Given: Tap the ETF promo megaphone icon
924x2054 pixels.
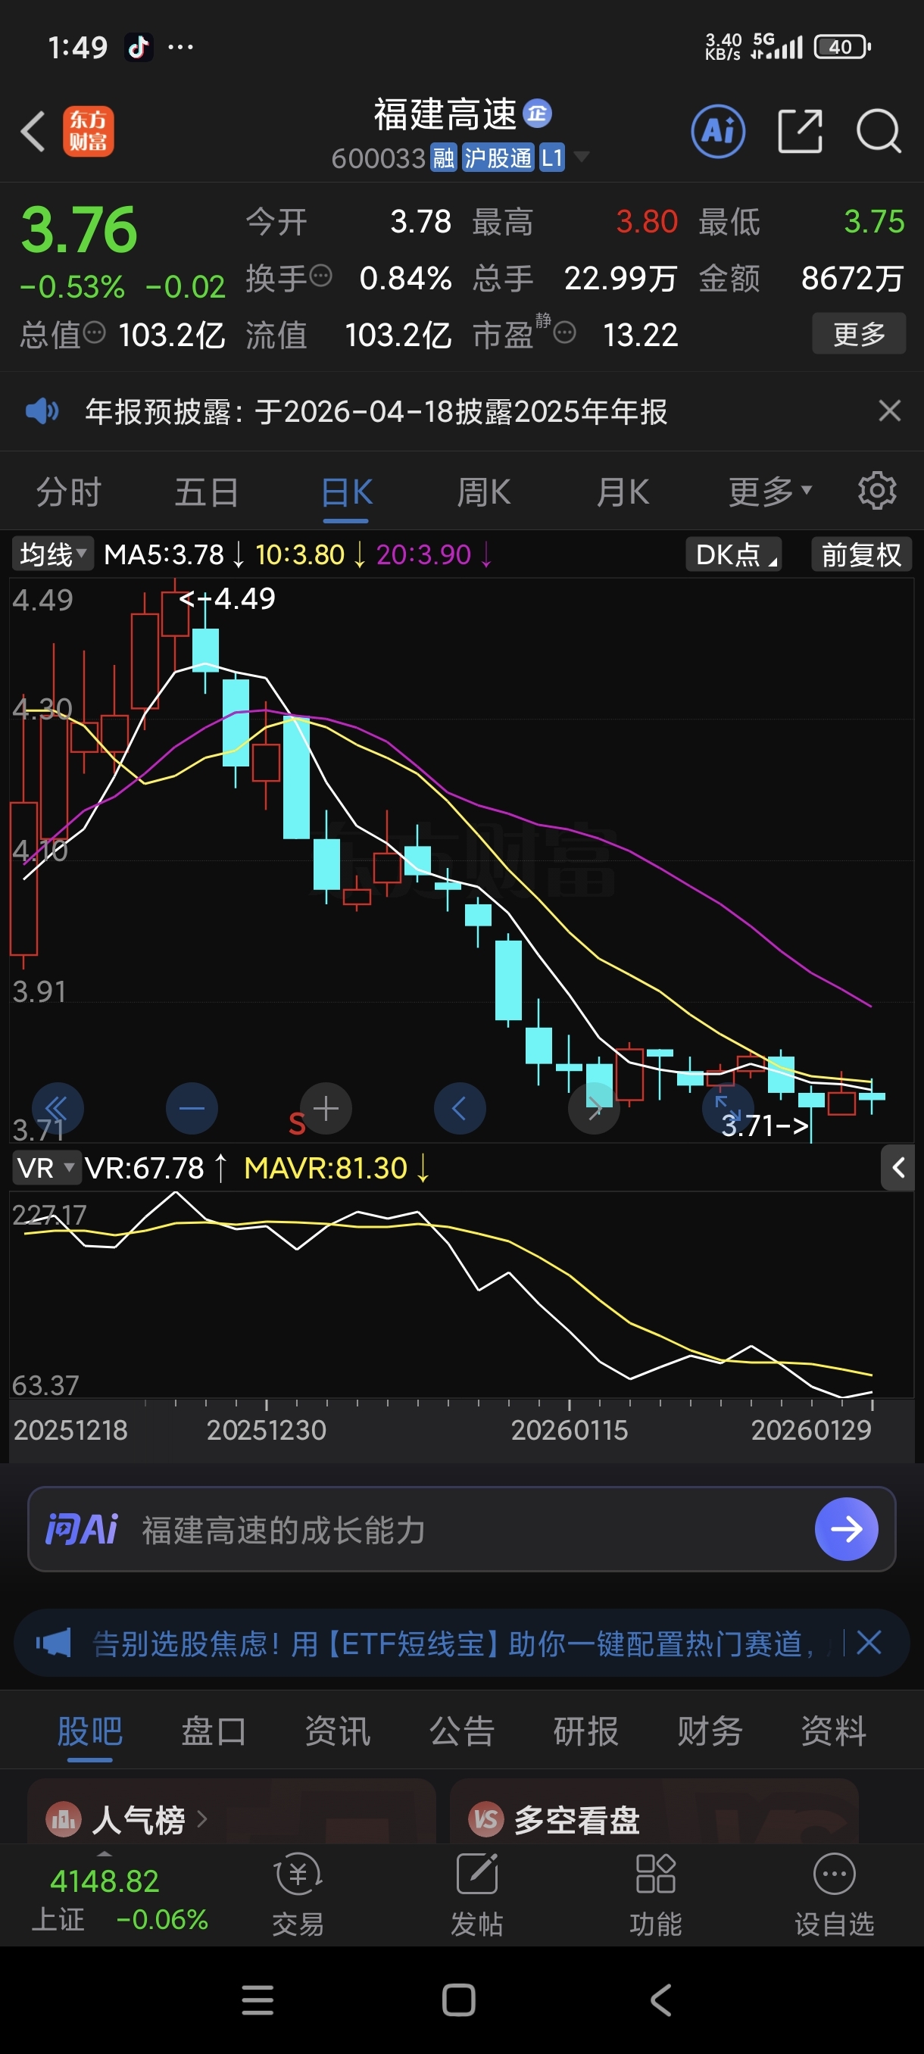Looking at the screenshot, I should (54, 1643).
